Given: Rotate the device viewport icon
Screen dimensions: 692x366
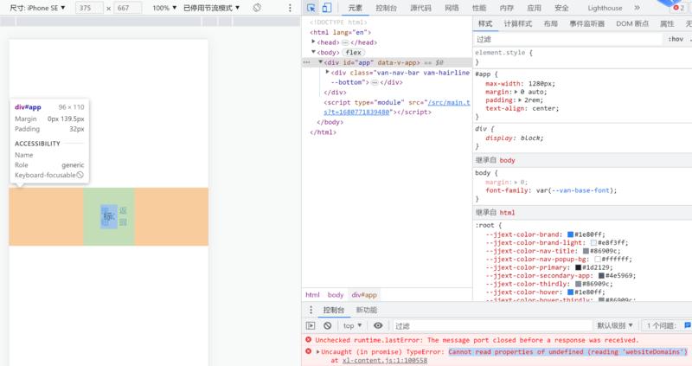Looking at the screenshot, I should (x=257, y=8).
